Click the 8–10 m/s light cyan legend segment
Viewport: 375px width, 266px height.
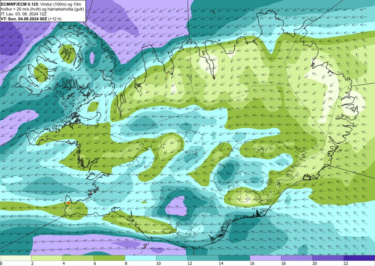pos(141,258)
